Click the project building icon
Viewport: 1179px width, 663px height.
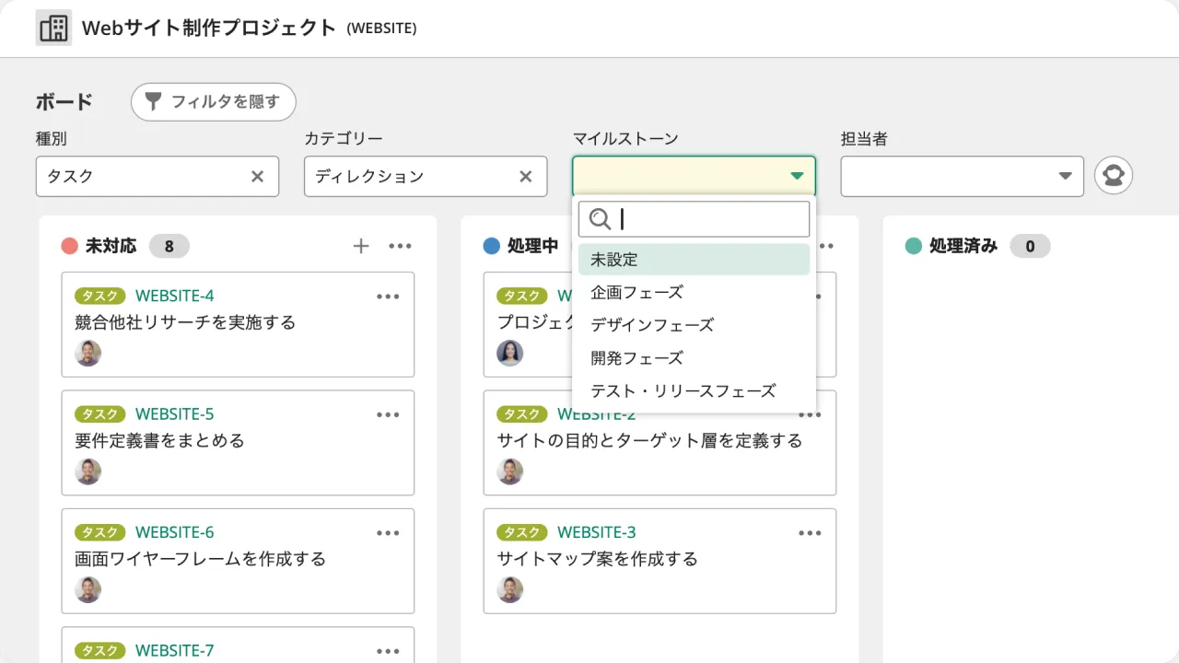[53, 28]
